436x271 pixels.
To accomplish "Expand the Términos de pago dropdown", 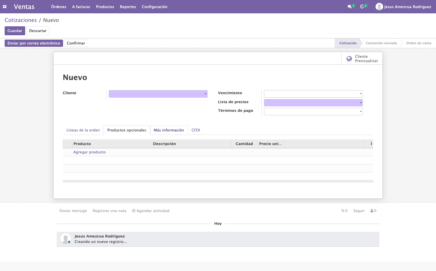I will click(x=361, y=112).
